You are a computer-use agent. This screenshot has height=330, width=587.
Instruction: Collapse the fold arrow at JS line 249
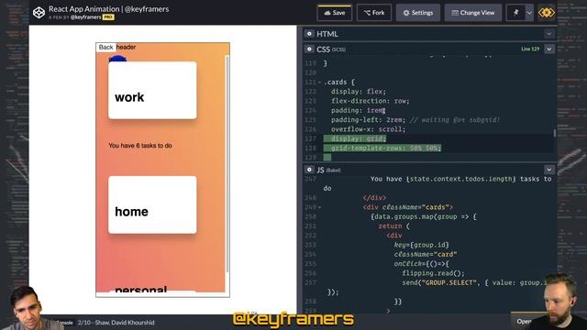click(x=320, y=207)
